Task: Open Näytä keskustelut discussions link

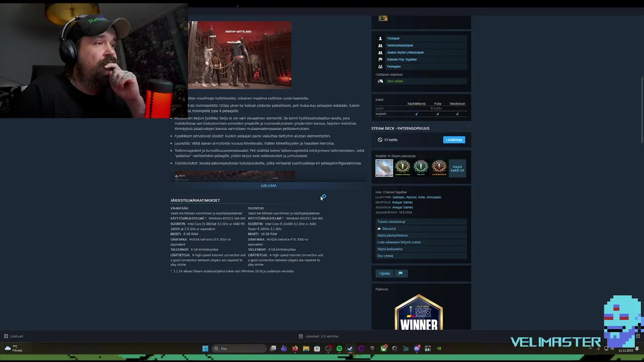Action: tap(421, 249)
